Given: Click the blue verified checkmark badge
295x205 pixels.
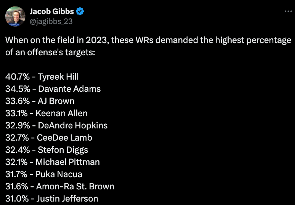Looking at the screenshot, I should tap(80, 11).
